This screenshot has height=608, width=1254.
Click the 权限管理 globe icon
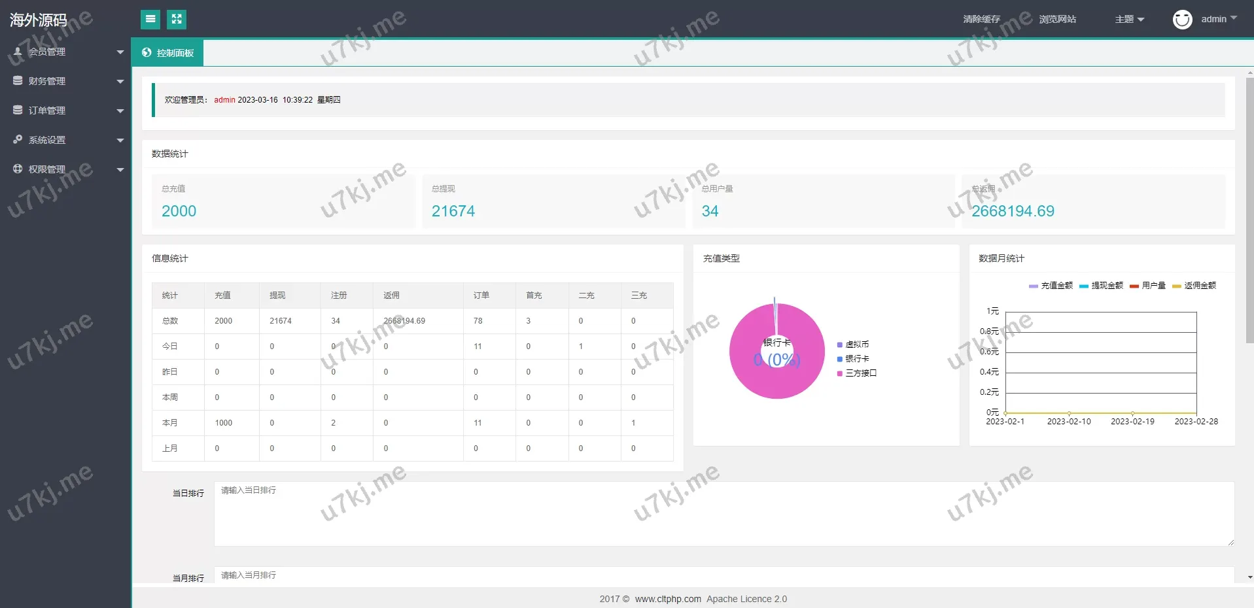pyautogui.click(x=18, y=169)
